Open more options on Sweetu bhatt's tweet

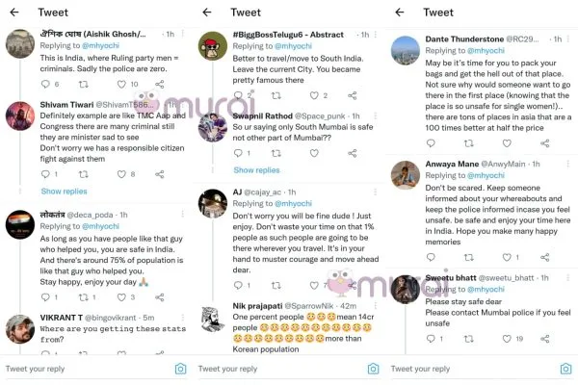pyautogui.click(x=568, y=276)
